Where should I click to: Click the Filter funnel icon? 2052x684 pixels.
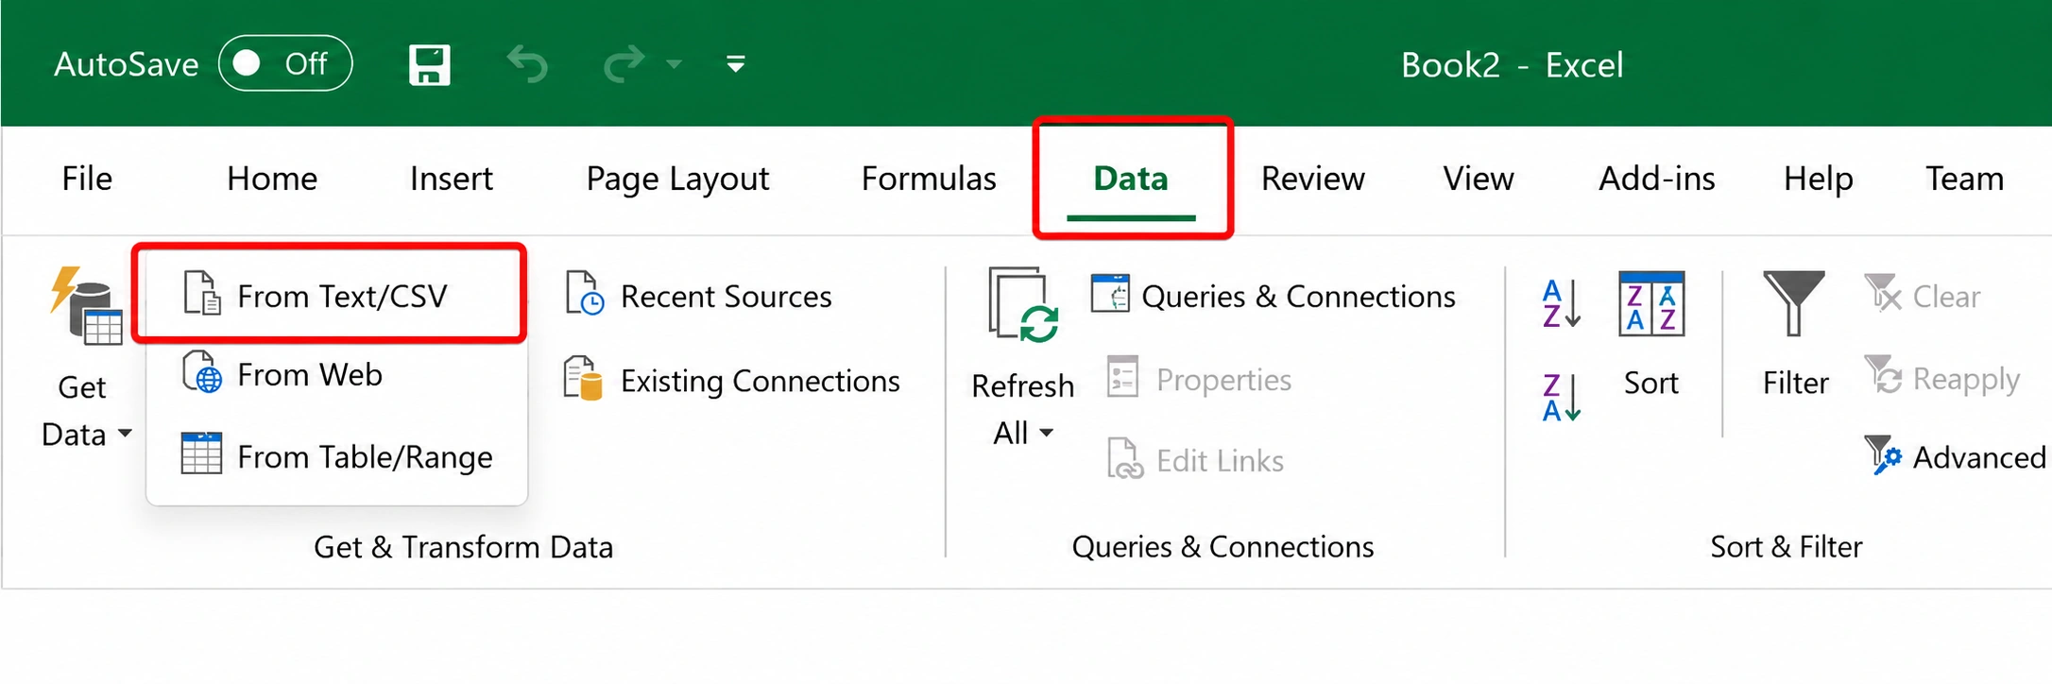[1794, 303]
